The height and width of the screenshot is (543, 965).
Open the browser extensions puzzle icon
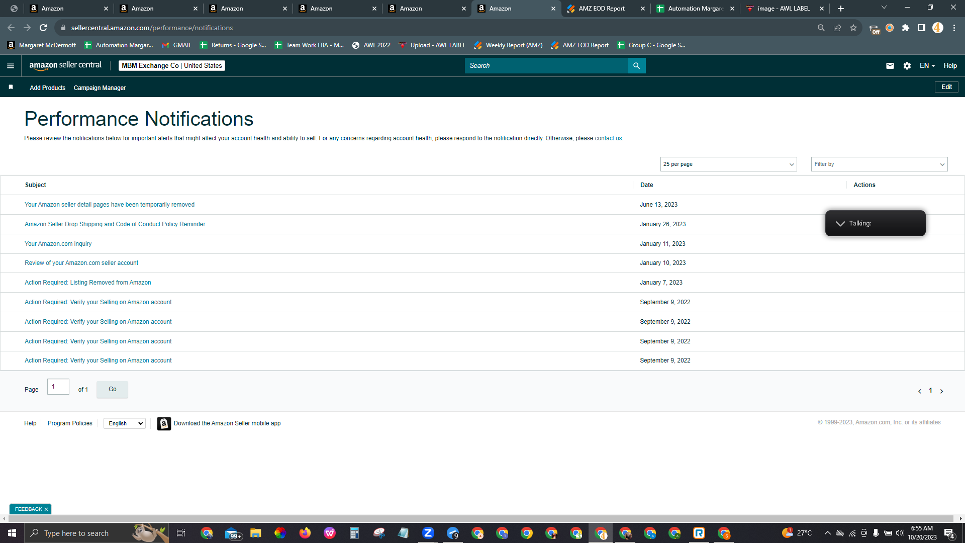[x=906, y=28]
